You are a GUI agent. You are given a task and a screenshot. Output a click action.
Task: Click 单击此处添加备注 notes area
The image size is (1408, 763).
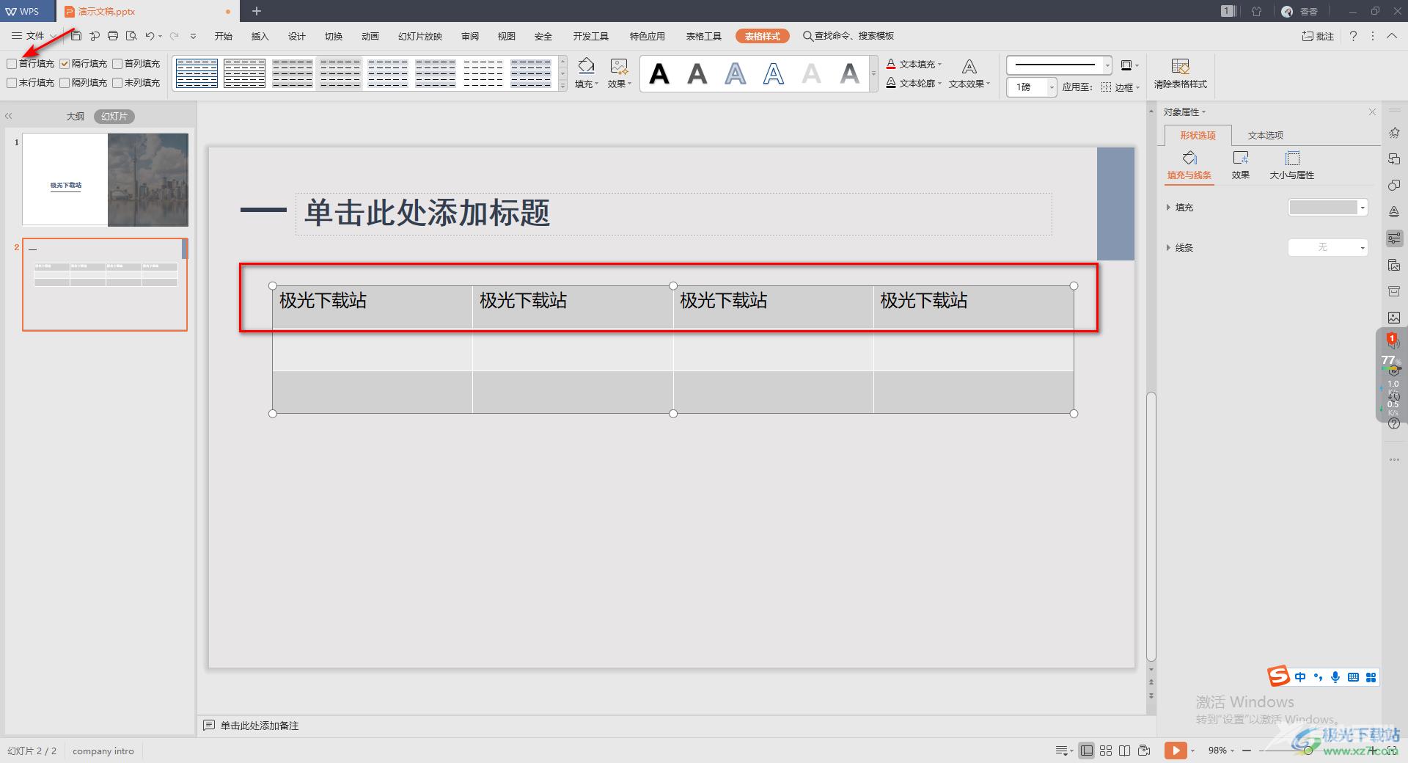tap(260, 726)
